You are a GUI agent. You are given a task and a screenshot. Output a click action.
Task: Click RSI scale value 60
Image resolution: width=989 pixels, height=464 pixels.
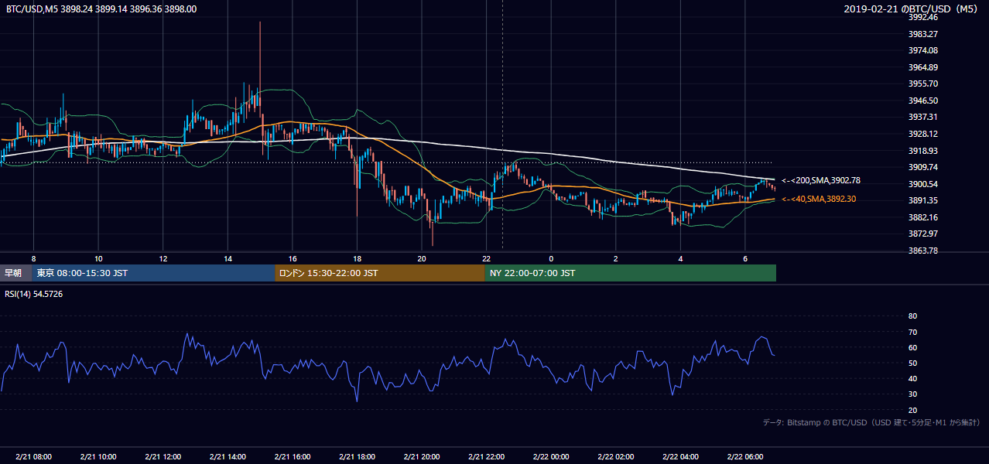click(x=912, y=347)
